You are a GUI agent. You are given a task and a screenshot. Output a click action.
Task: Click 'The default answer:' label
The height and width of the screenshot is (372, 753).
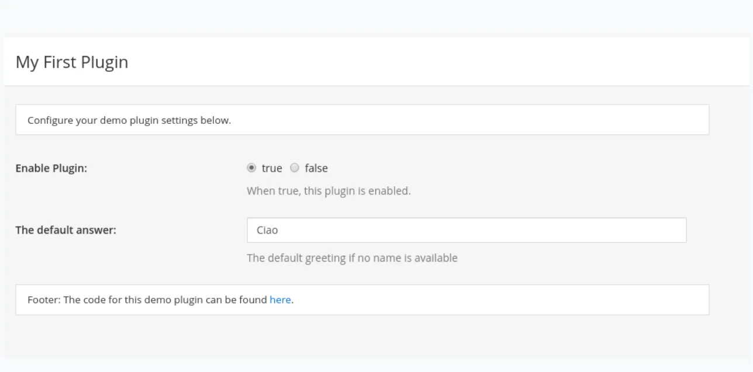point(65,230)
